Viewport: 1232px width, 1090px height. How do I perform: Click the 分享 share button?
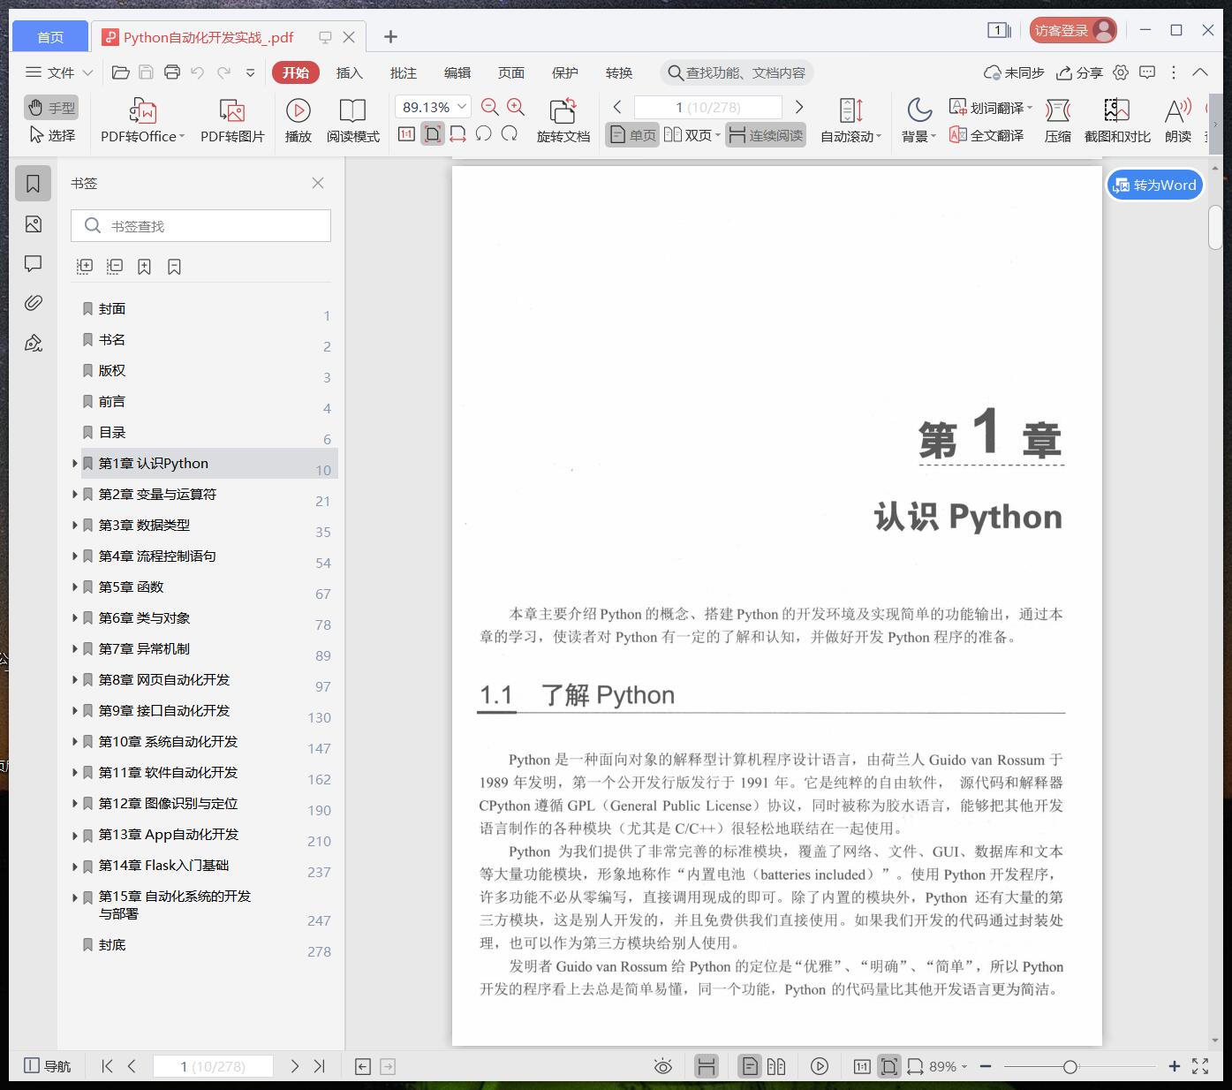[1080, 72]
